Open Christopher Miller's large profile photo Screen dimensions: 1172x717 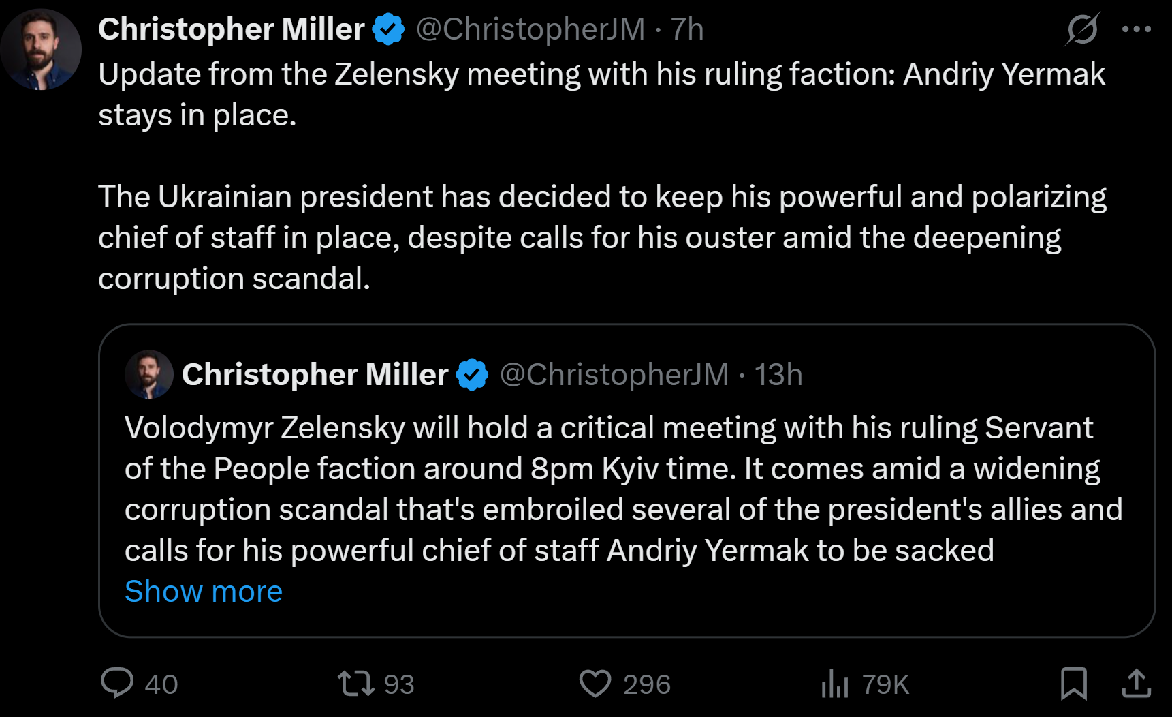tap(41, 49)
